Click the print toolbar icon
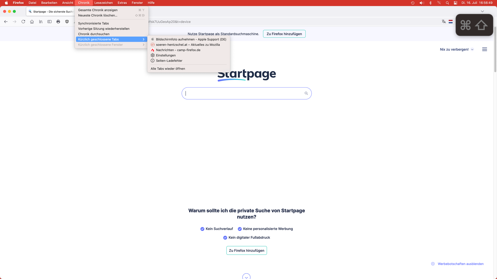 [58, 22]
